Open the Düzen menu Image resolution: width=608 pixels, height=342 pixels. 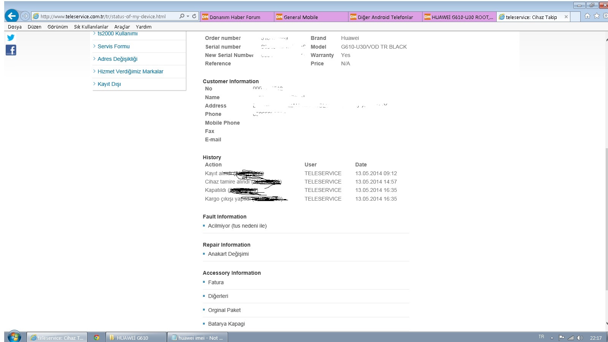(35, 27)
